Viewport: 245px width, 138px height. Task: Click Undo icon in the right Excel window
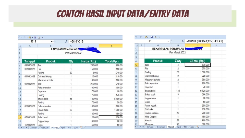click(x=136, y=37)
